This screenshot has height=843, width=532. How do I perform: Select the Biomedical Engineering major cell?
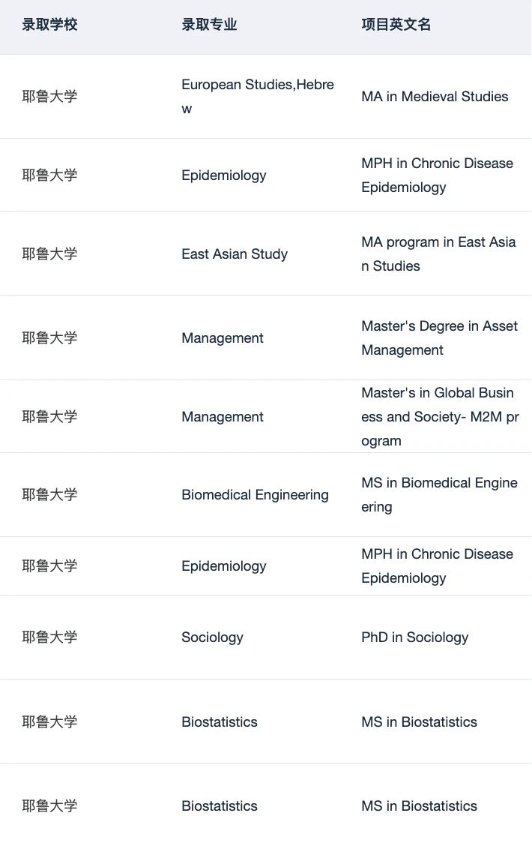[x=255, y=494]
